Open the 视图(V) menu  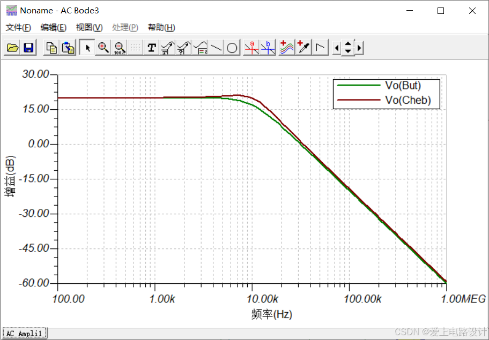point(89,27)
